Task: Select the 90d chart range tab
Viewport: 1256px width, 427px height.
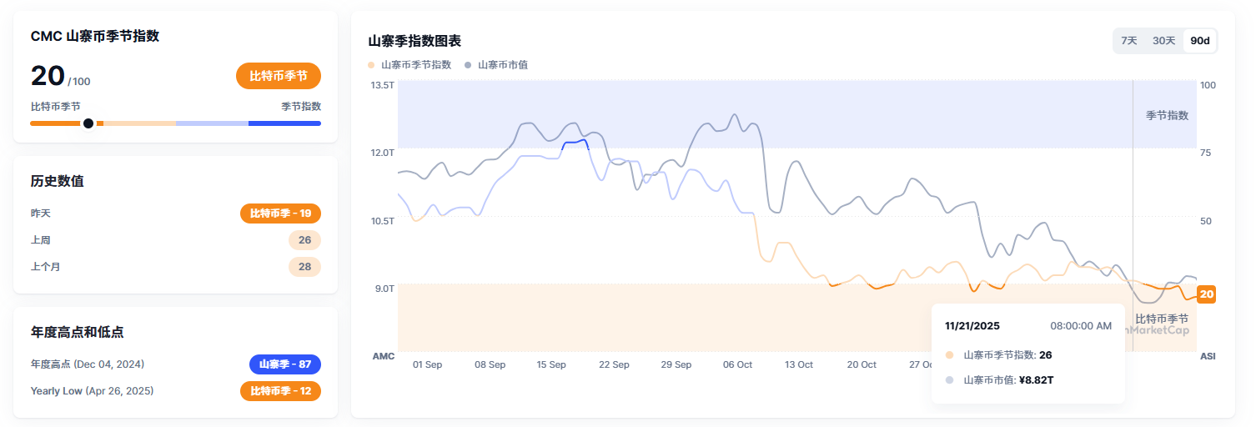Action: pyautogui.click(x=1200, y=41)
